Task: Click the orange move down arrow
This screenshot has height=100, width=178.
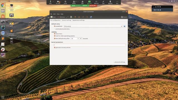Action: point(79,17)
